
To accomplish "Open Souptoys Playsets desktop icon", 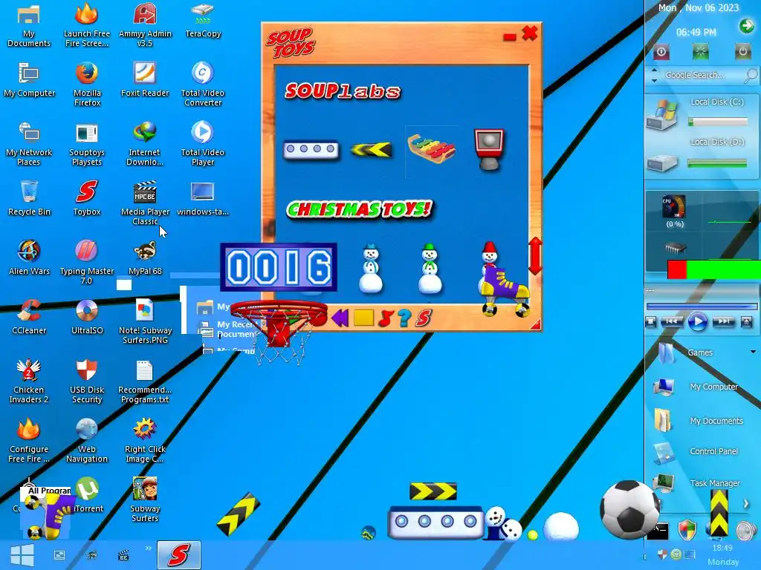I will click(x=87, y=143).
